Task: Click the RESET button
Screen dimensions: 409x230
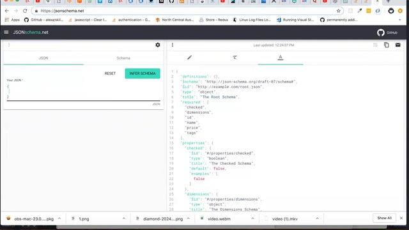Action: 110,73
